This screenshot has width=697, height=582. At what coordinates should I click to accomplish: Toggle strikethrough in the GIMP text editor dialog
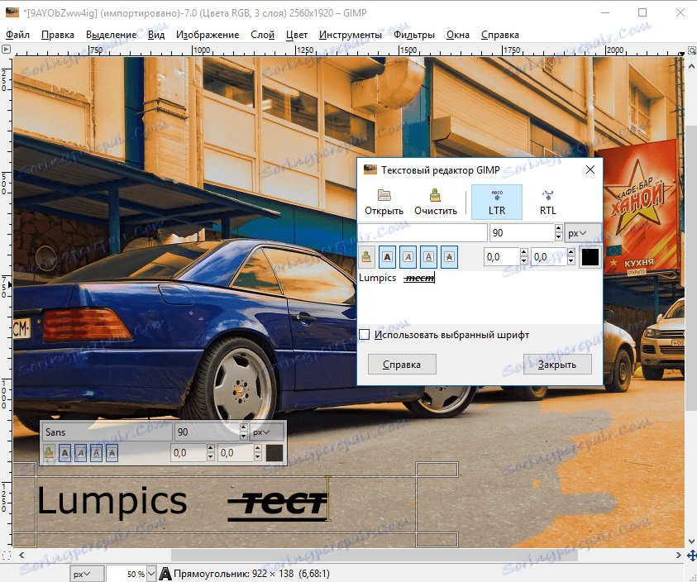click(x=449, y=258)
